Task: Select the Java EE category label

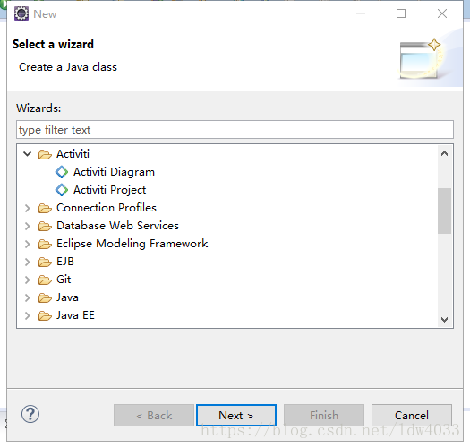Action: coord(75,315)
